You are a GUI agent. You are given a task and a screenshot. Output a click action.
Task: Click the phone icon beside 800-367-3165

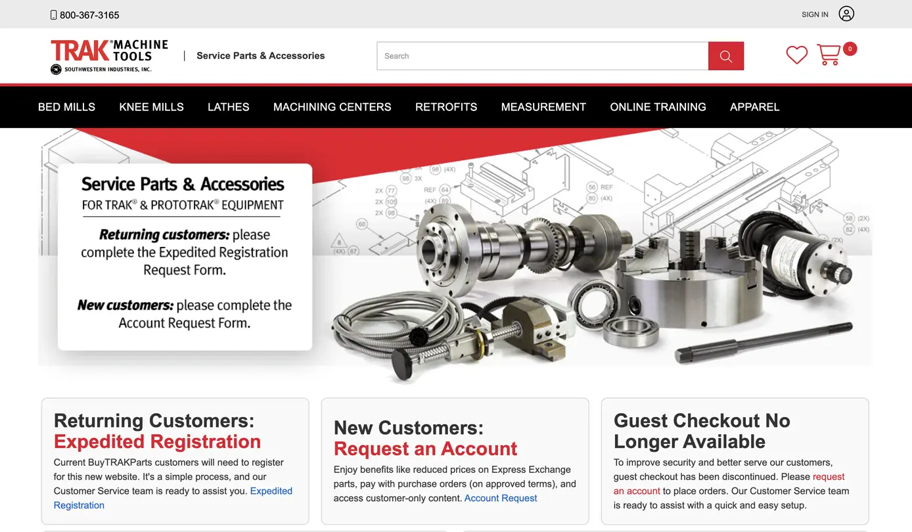54,14
